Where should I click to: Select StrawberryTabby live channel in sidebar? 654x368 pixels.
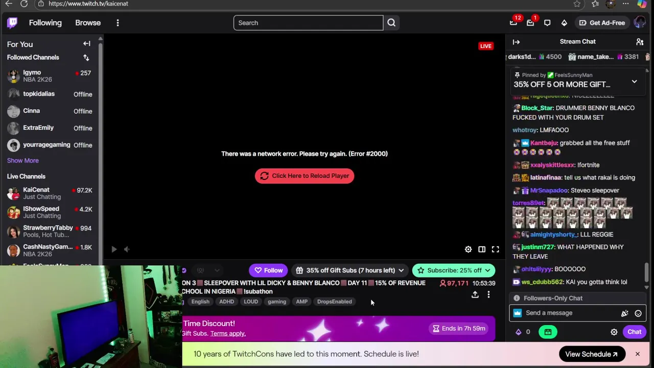[50, 231]
